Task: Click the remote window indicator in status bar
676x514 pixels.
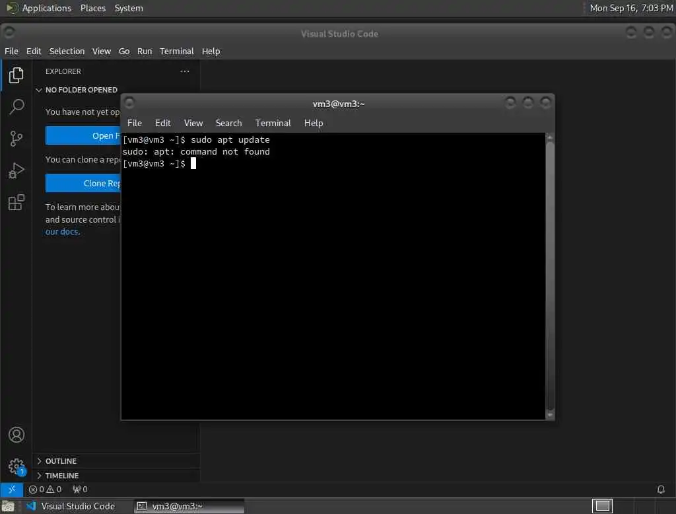Action: [12, 489]
